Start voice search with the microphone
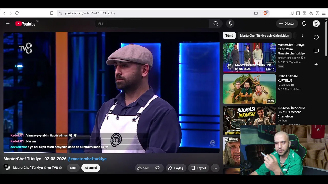328x184 pixels. pyautogui.click(x=230, y=24)
